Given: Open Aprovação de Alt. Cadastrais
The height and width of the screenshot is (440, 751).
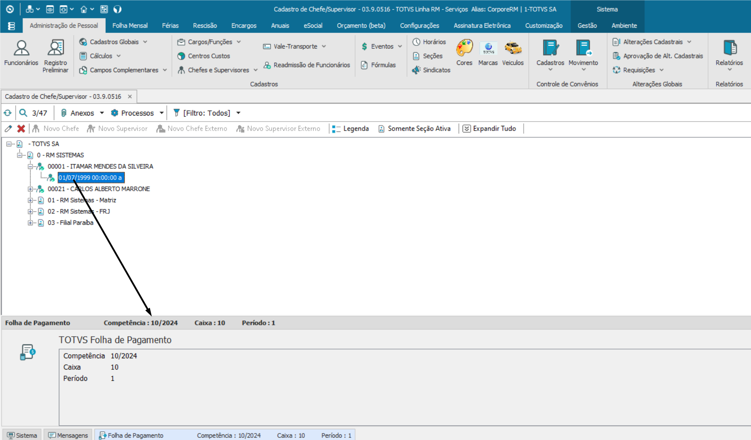Looking at the screenshot, I should click(x=657, y=56).
